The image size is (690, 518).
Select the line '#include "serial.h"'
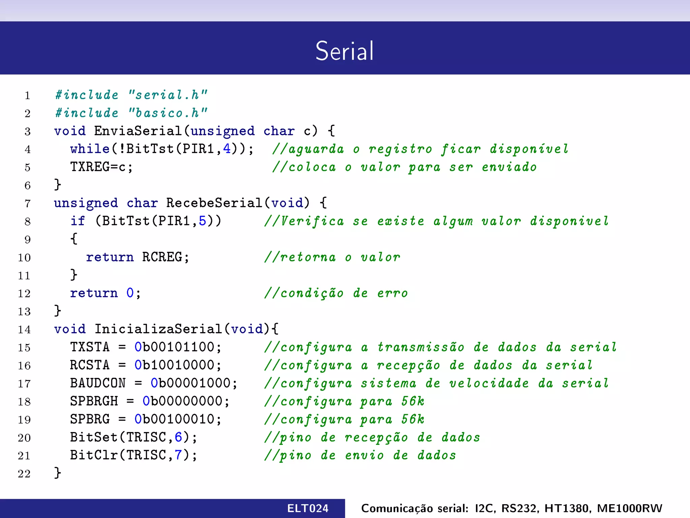(131, 95)
